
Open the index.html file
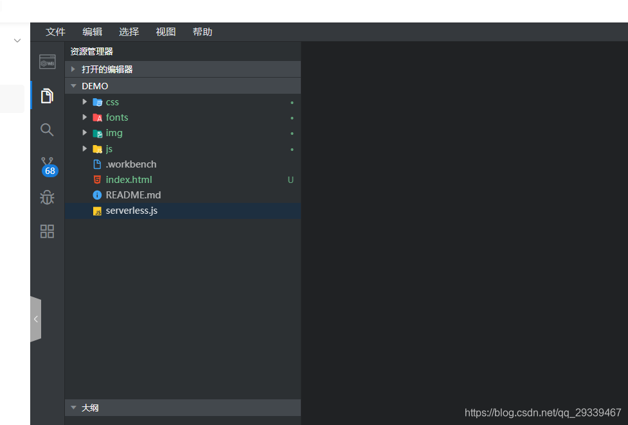[129, 180]
